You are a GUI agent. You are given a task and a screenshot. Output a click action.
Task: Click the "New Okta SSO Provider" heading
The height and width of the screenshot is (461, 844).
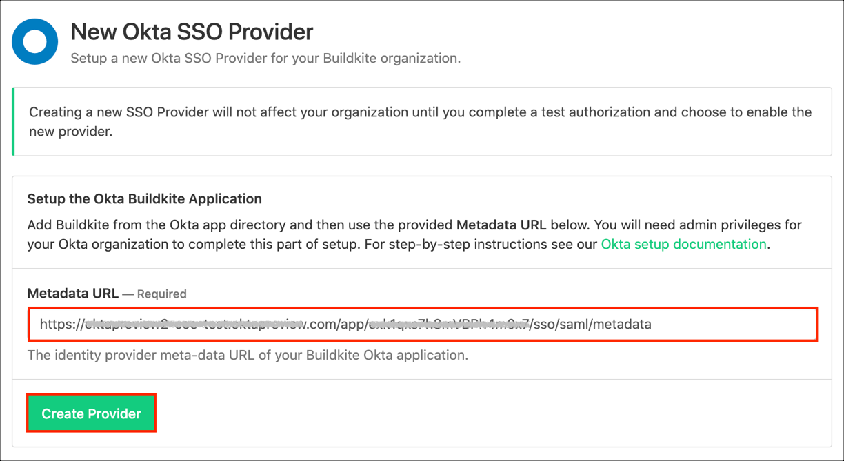(x=192, y=32)
